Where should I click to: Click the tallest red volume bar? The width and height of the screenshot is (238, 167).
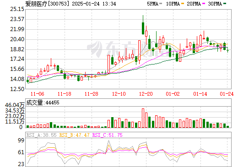click(143, 118)
